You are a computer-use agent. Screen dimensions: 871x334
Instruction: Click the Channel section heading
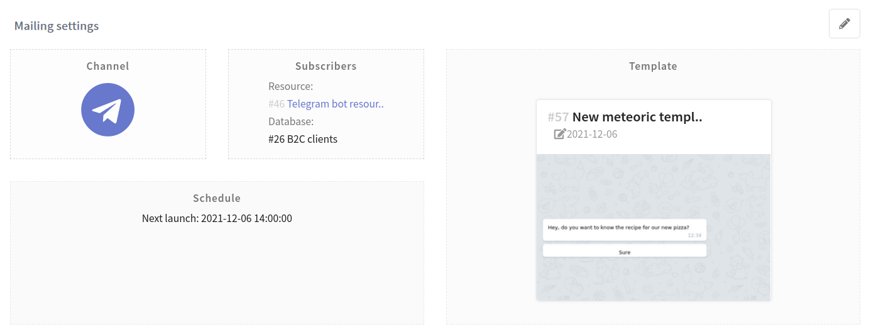(107, 66)
